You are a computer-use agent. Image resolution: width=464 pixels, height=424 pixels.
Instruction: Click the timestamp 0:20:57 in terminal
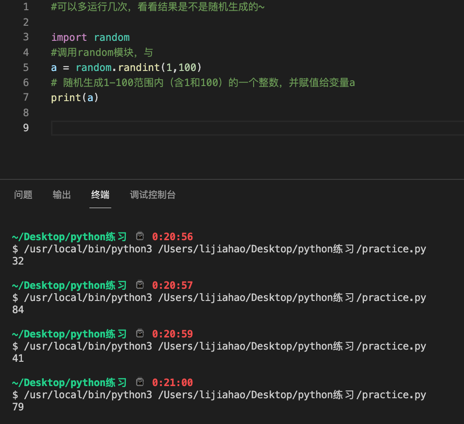click(x=172, y=285)
